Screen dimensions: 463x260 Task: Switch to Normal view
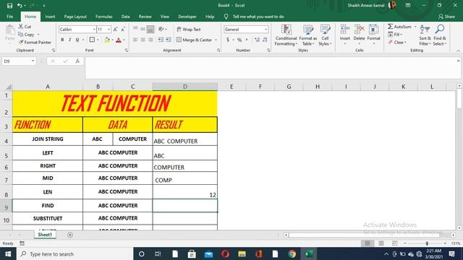pos(368,243)
